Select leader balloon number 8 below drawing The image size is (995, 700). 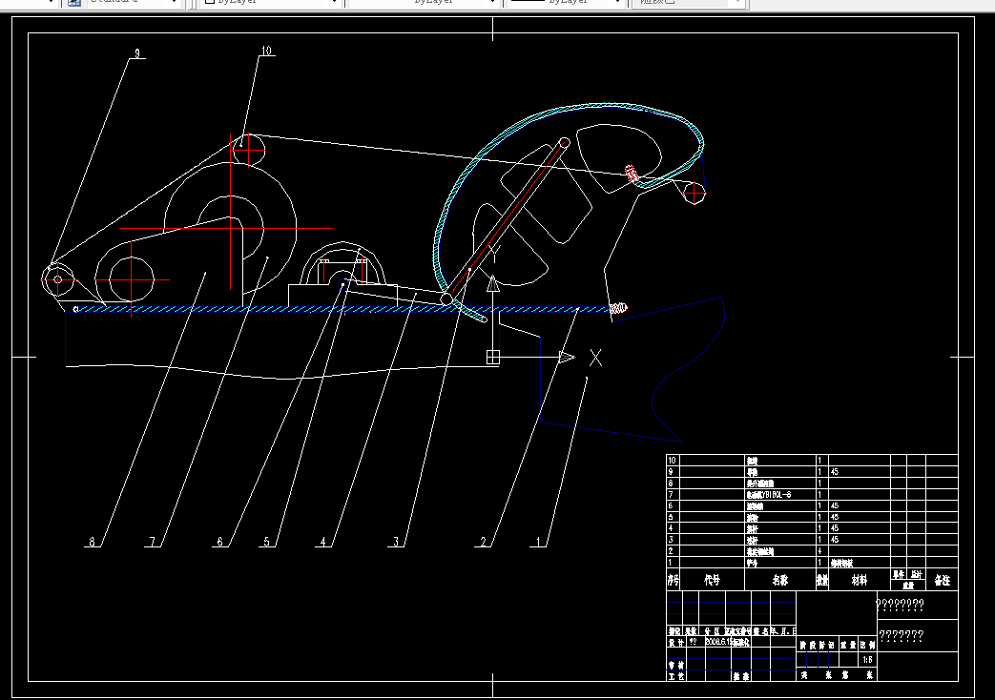pyautogui.click(x=92, y=542)
